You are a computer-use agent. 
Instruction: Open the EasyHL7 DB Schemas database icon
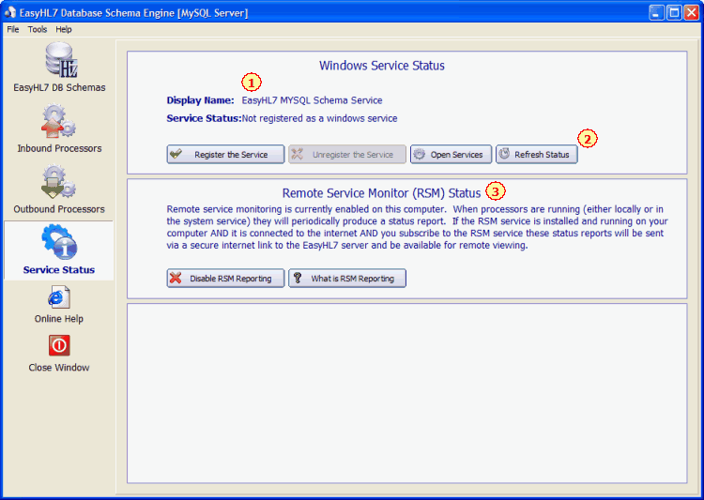coord(62,60)
